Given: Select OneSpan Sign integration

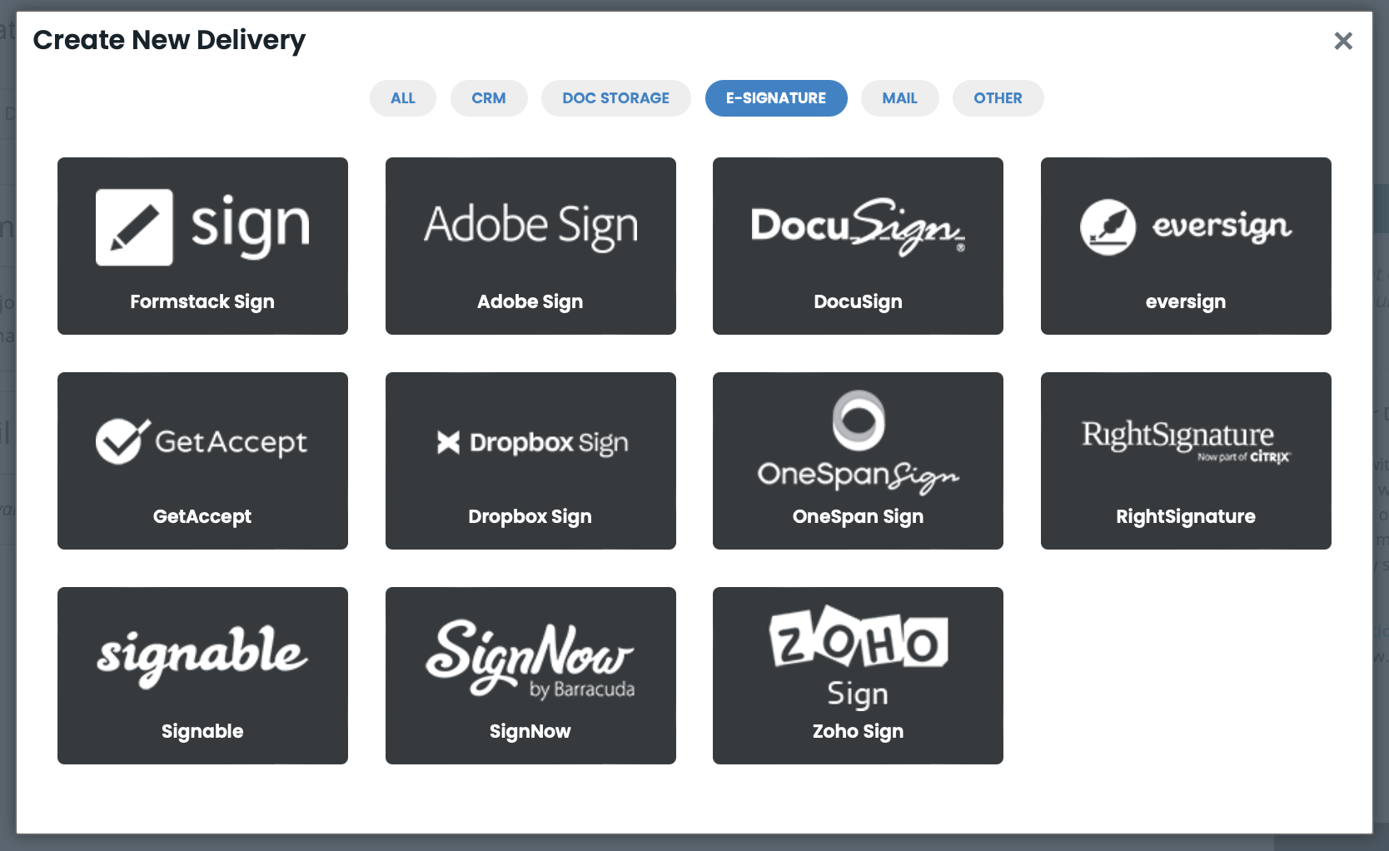Looking at the screenshot, I should tap(858, 460).
